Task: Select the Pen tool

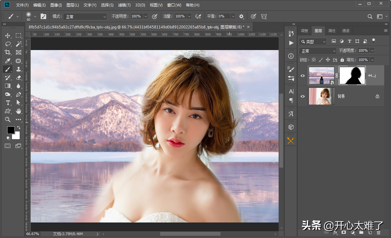Action: [18, 94]
